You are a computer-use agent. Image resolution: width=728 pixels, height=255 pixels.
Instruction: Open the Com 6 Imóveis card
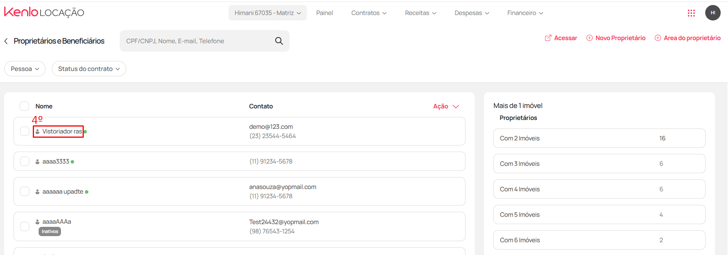click(599, 240)
